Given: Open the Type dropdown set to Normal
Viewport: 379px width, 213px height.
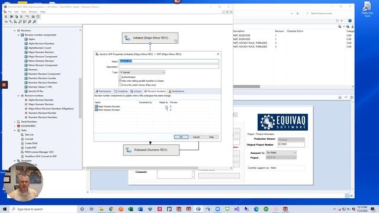Looking at the screenshot, I should pyautogui.click(x=142, y=72).
